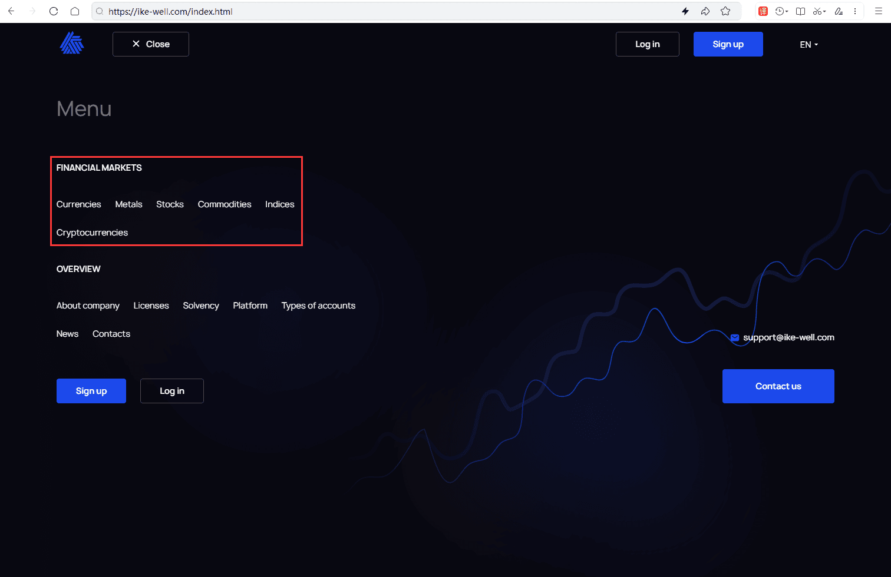Click the header Log in button
Viewport: 891px width, 577px height.
pyautogui.click(x=648, y=44)
